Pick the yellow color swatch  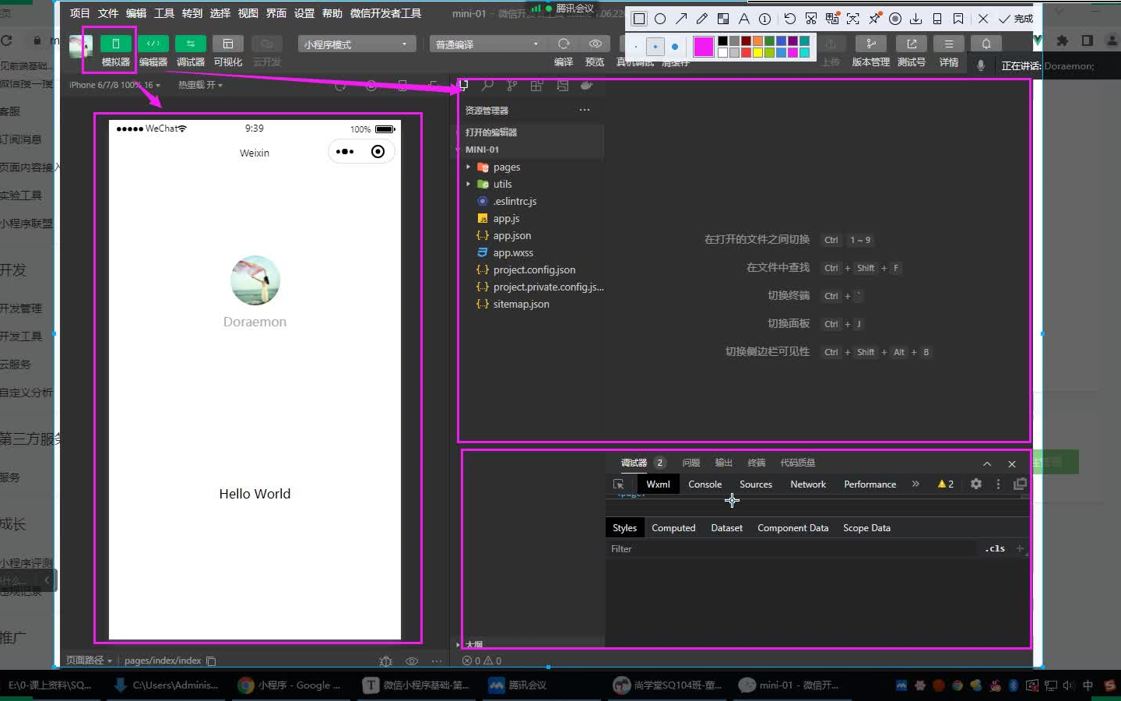pyautogui.click(x=757, y=53)
